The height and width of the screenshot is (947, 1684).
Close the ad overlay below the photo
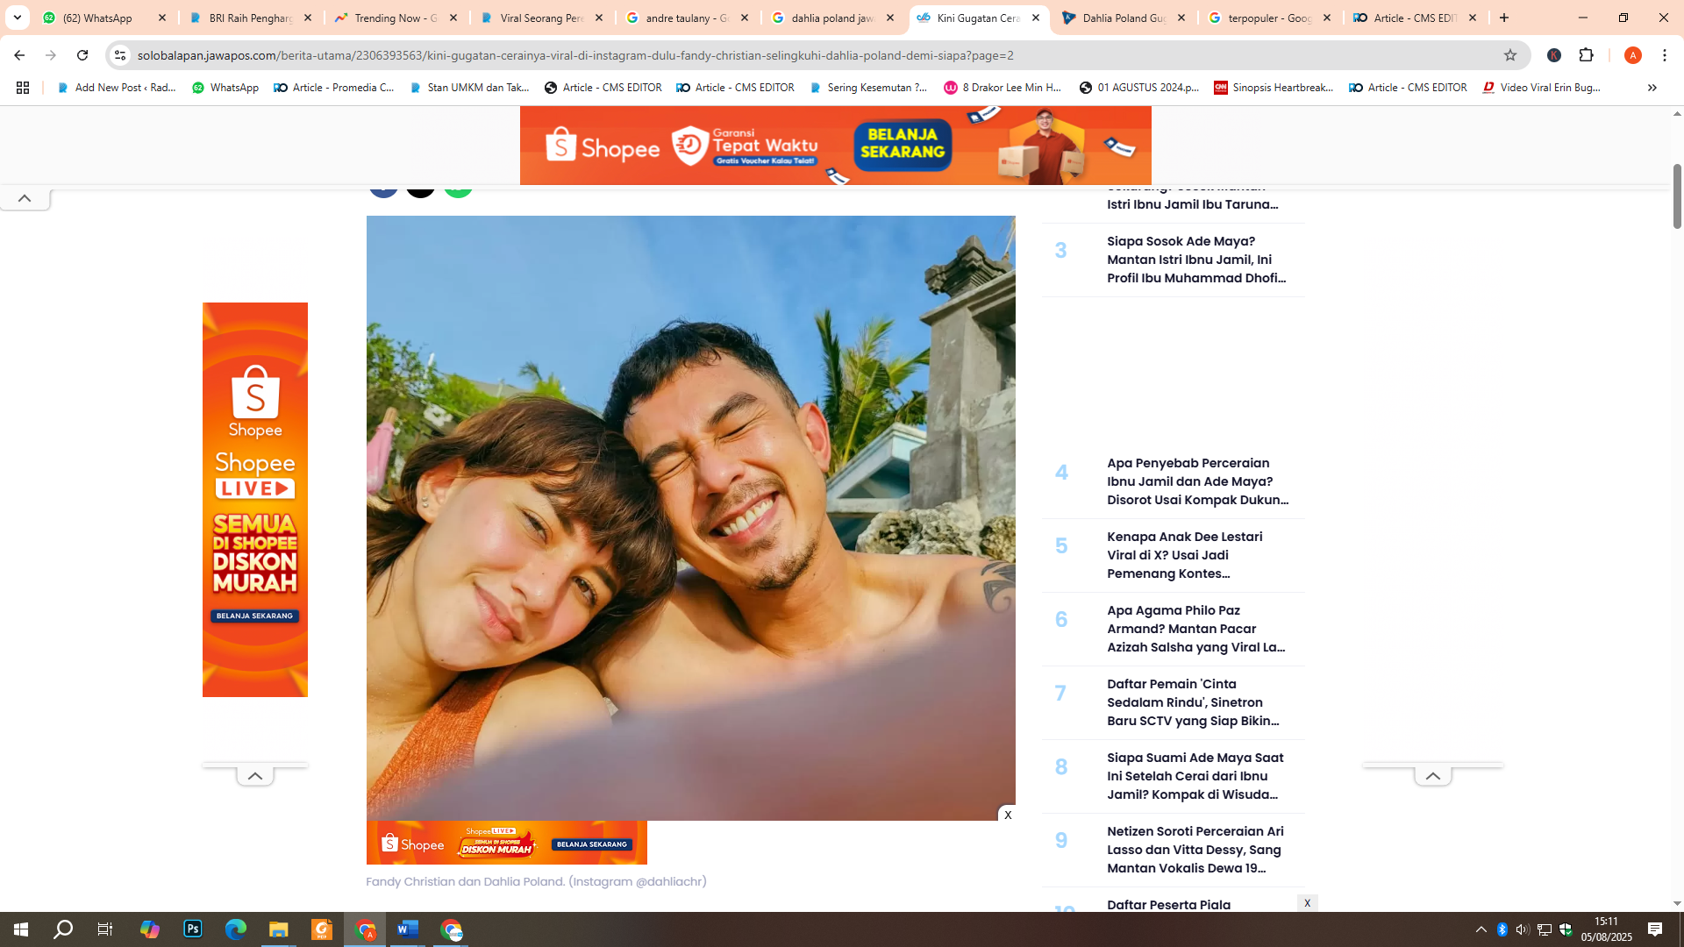point(1008,815)
